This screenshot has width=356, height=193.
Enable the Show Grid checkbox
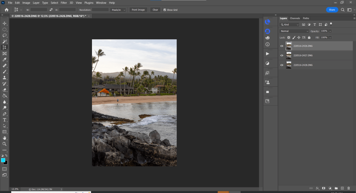pyautogui.click(x=164, y=10)
